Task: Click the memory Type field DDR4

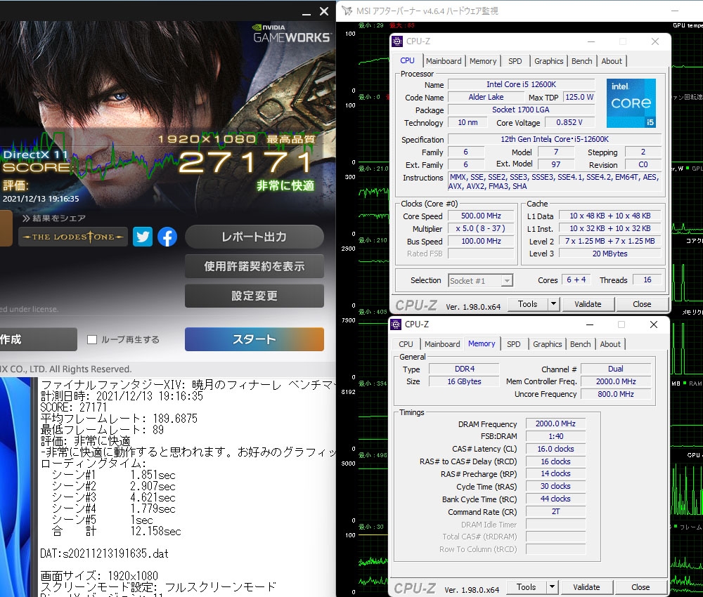Action: pyautogui.click(x=465, y=369)
